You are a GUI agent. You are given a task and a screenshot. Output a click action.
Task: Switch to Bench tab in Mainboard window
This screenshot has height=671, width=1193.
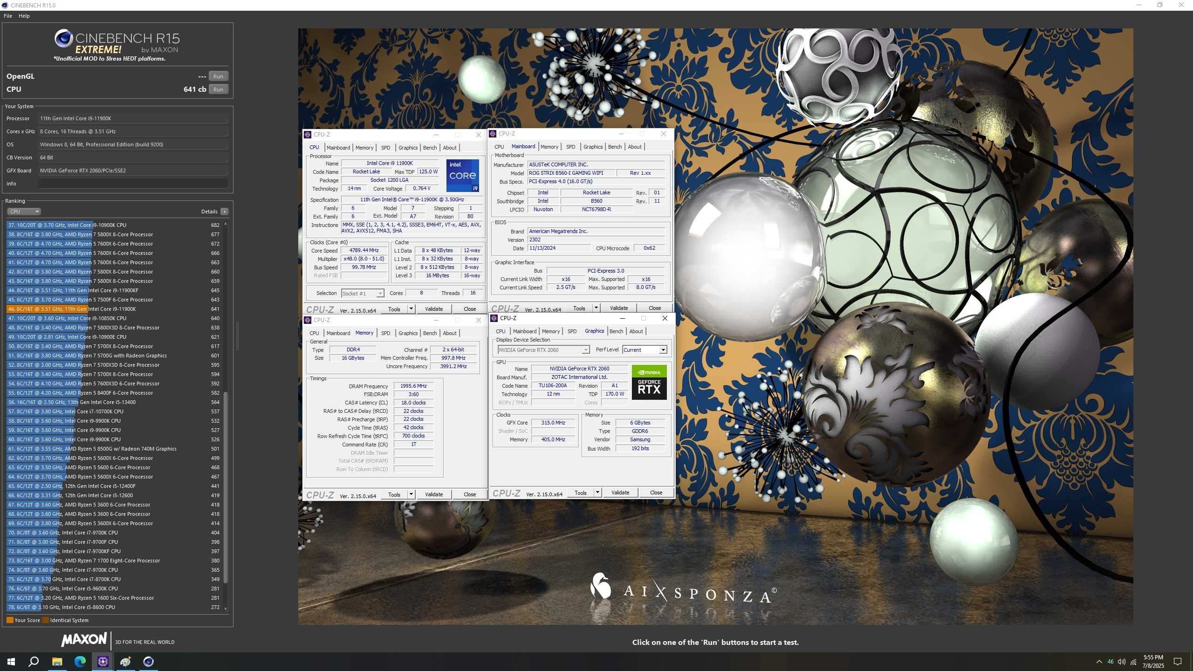(x=615, y=147)
